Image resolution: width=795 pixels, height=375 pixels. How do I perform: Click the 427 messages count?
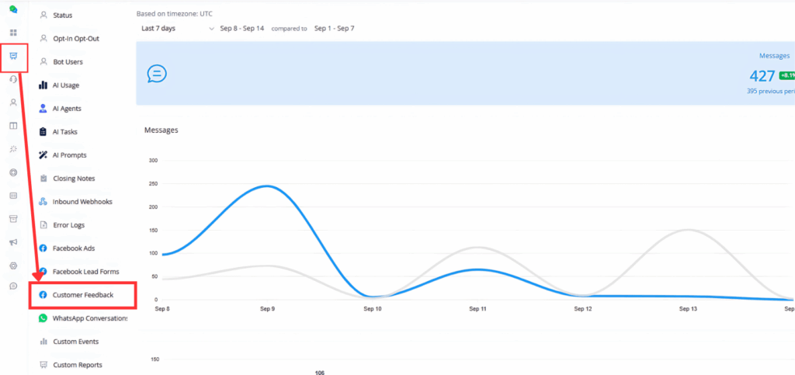tap(762, 76)
